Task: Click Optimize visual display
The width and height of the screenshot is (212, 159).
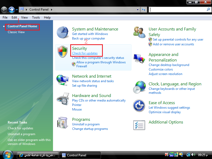Action: point(165,112)
